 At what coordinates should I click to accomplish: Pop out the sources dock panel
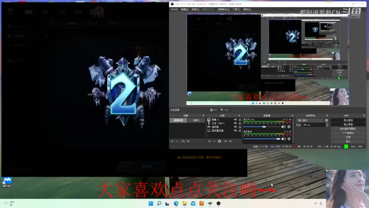click(x=239, y=116)
